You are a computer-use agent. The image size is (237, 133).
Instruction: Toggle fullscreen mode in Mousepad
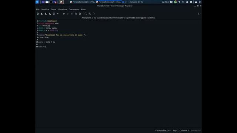(199, 14)
